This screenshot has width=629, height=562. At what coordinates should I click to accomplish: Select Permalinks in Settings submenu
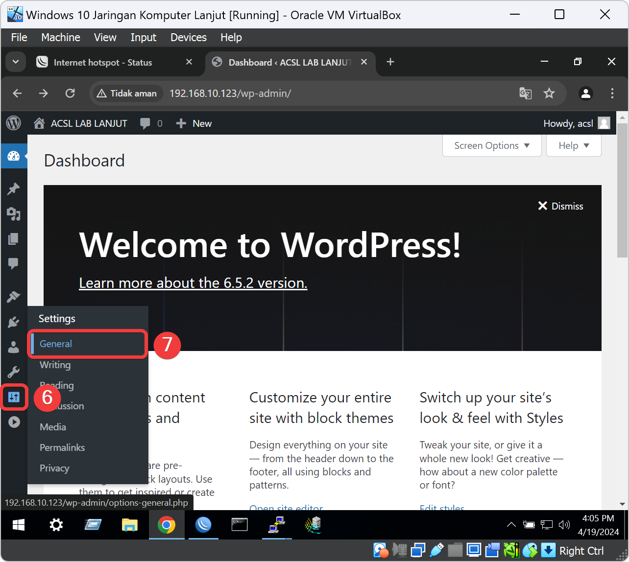[x=62, y=447]
